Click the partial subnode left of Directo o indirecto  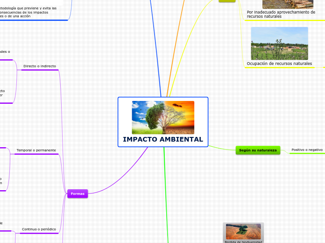[5, 51]
